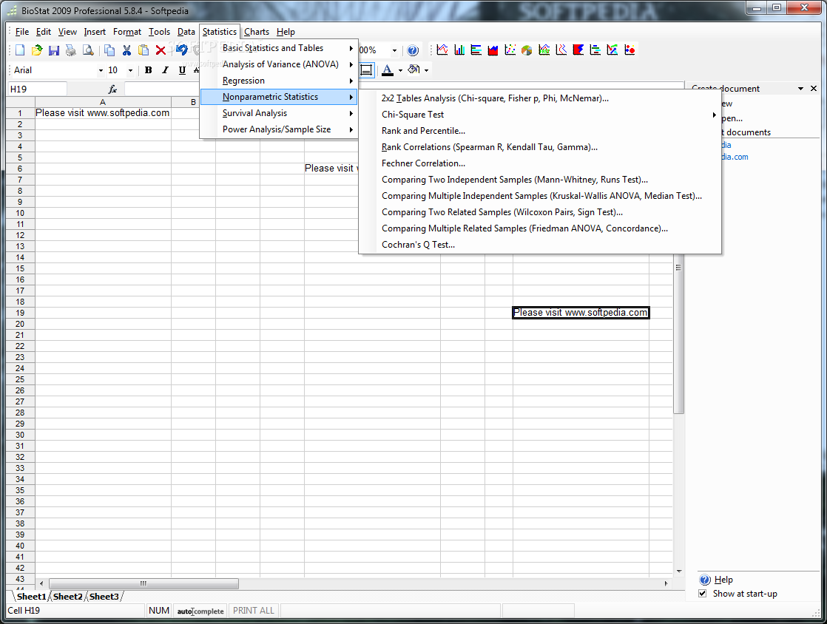Open the task pane title dropdown arrow

[x=800, y=89]
